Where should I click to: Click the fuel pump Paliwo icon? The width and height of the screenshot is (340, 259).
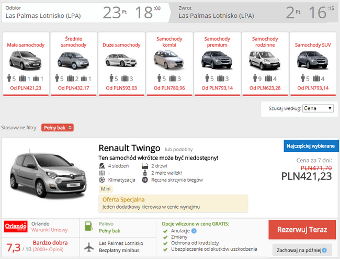(87, 227)
